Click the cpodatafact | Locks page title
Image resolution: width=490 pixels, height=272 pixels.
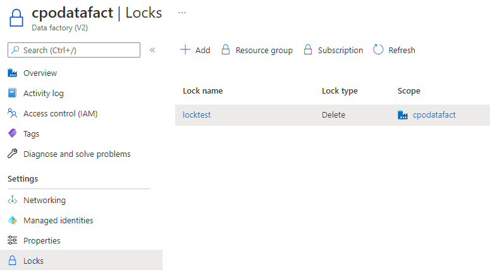[x=97, y=13]
